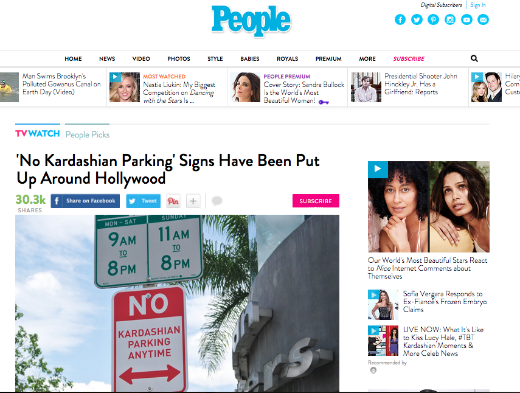The width and height of the screenshot is (520, 393).
Task: Open the comments speech bubble icon
Action: tap(217, 201)
